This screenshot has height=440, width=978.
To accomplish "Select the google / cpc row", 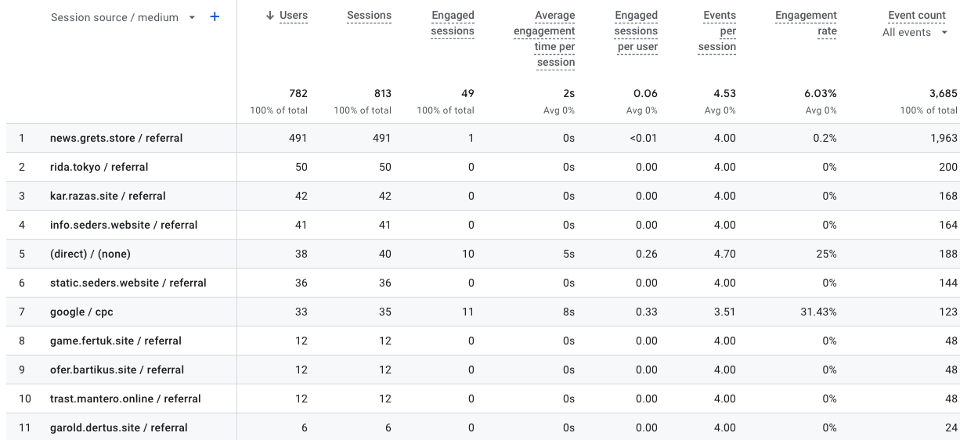I will (81, 312).
